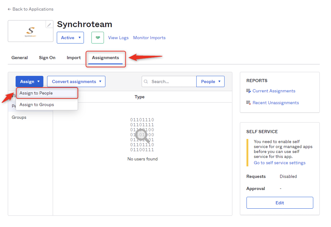Click into the Search field
331x227 pixels.
[x=169, y=81]
